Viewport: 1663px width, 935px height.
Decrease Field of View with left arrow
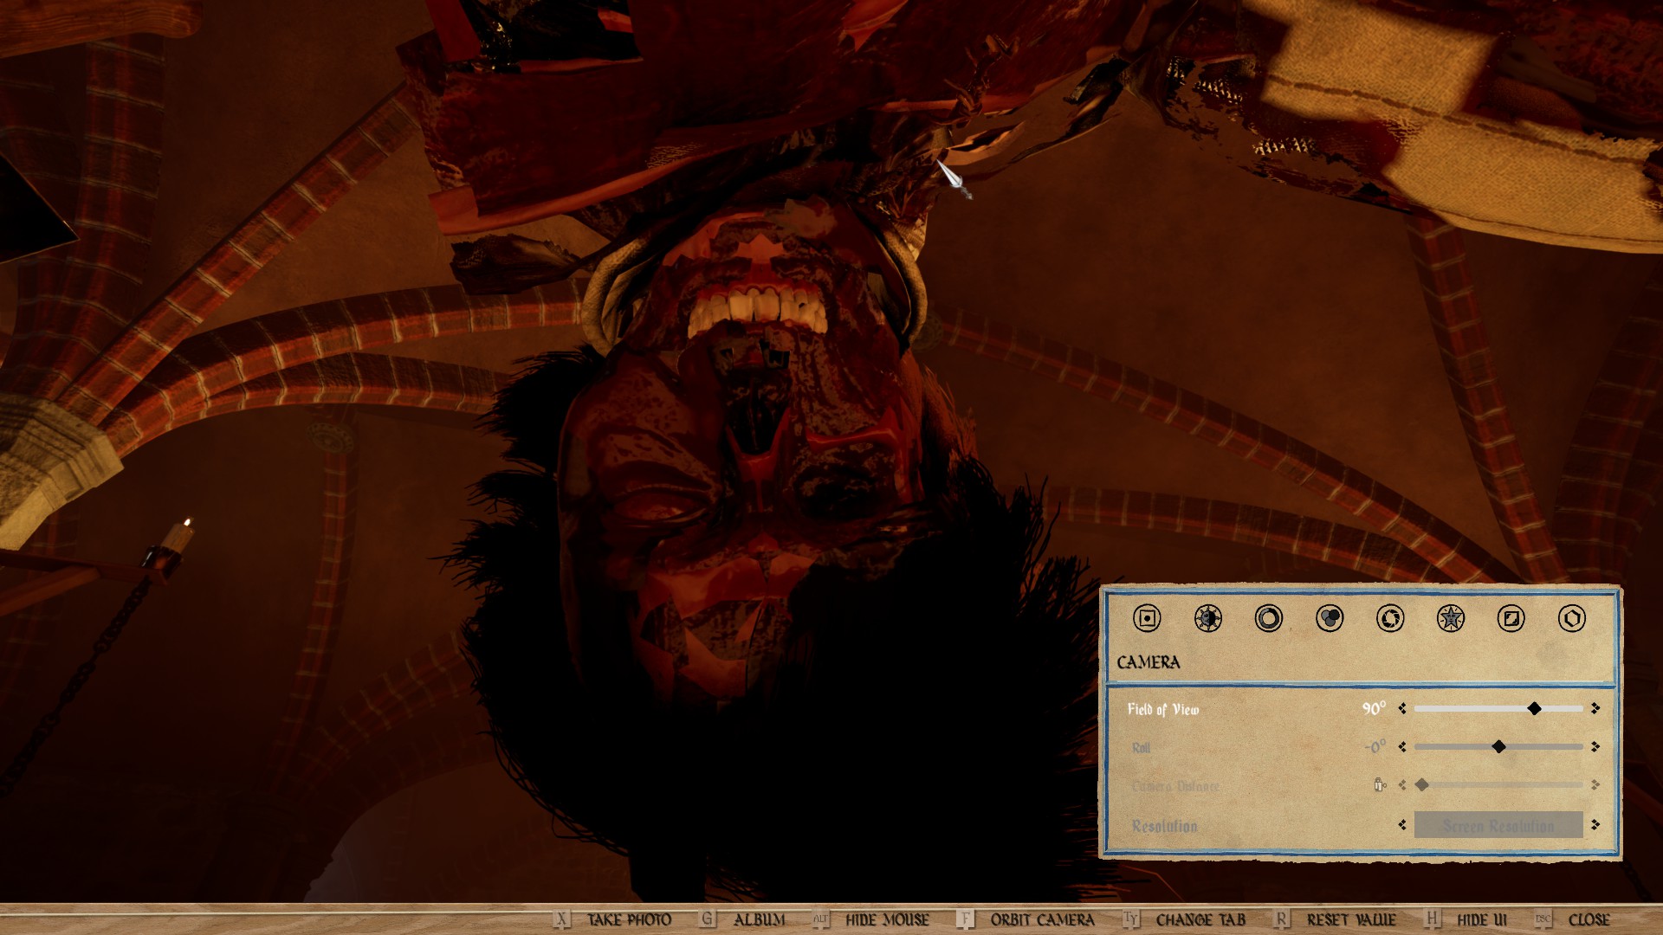1402,708
